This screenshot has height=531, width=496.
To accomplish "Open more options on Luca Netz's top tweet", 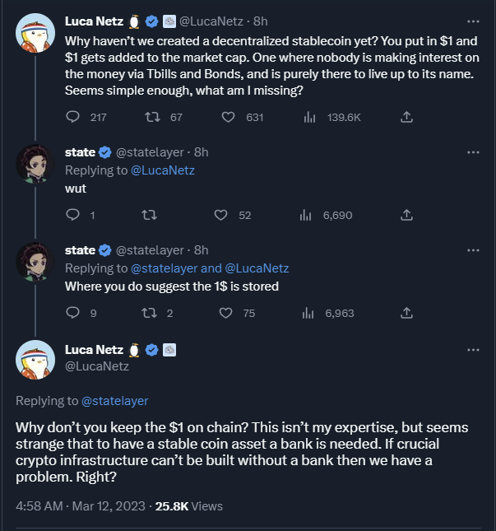I will [473, 21].
